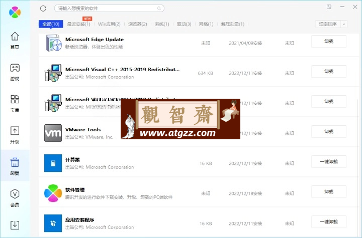Click the 应用安装程序 app icon
Screen dimensions: 362x238
pyautogui.click(x=53, y=223)
